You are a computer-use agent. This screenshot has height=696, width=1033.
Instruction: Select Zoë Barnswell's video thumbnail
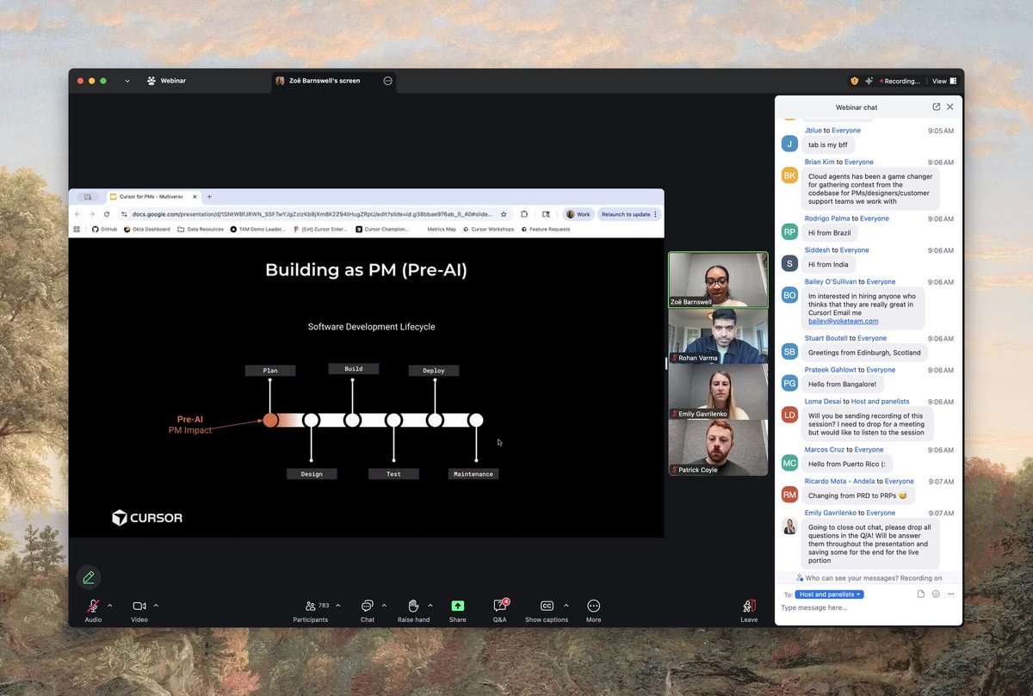[x=718, y=280]
